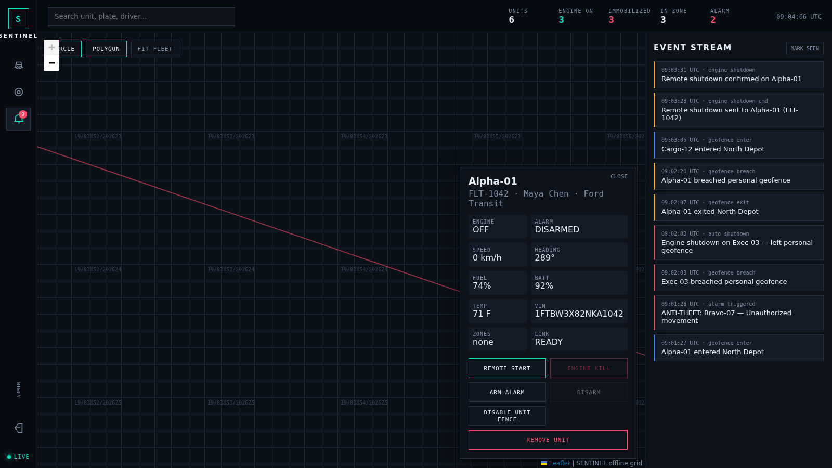Screen dimensions: 832x468
Task: Click the Heading 289° readout
Action: [579, 255]
